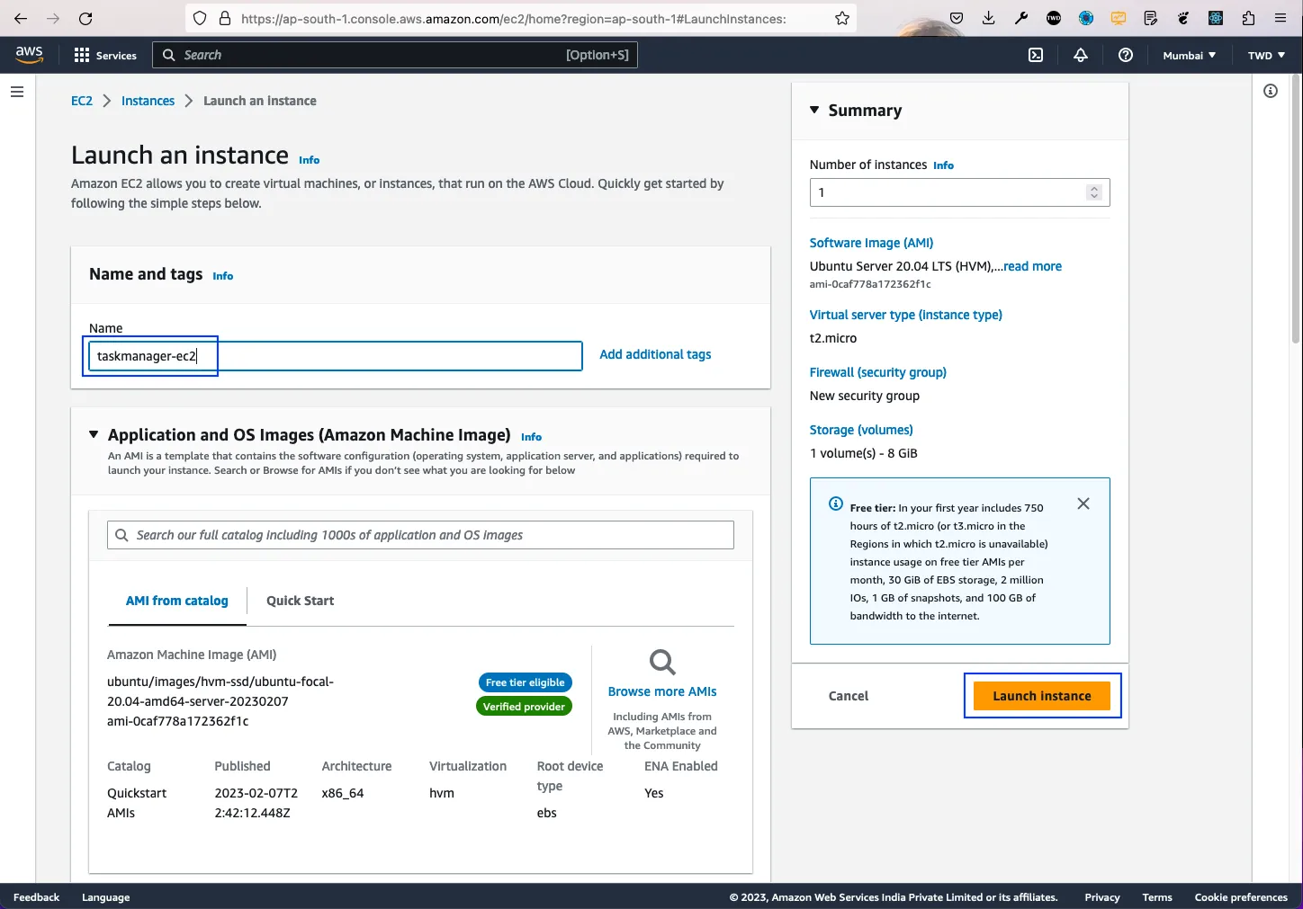1303x909 pixels.
Task: Open Language settings in footer
Action: [x=105, y=897]
